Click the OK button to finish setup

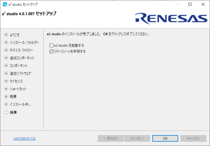click(165, 138)
